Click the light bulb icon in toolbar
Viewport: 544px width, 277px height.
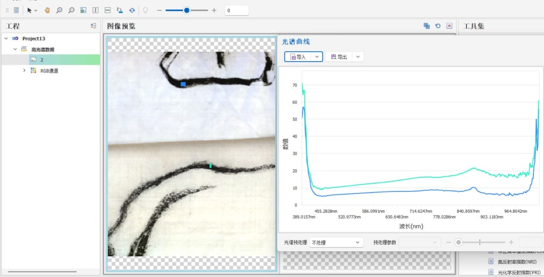pyautogui.click(x=145, y=10)
